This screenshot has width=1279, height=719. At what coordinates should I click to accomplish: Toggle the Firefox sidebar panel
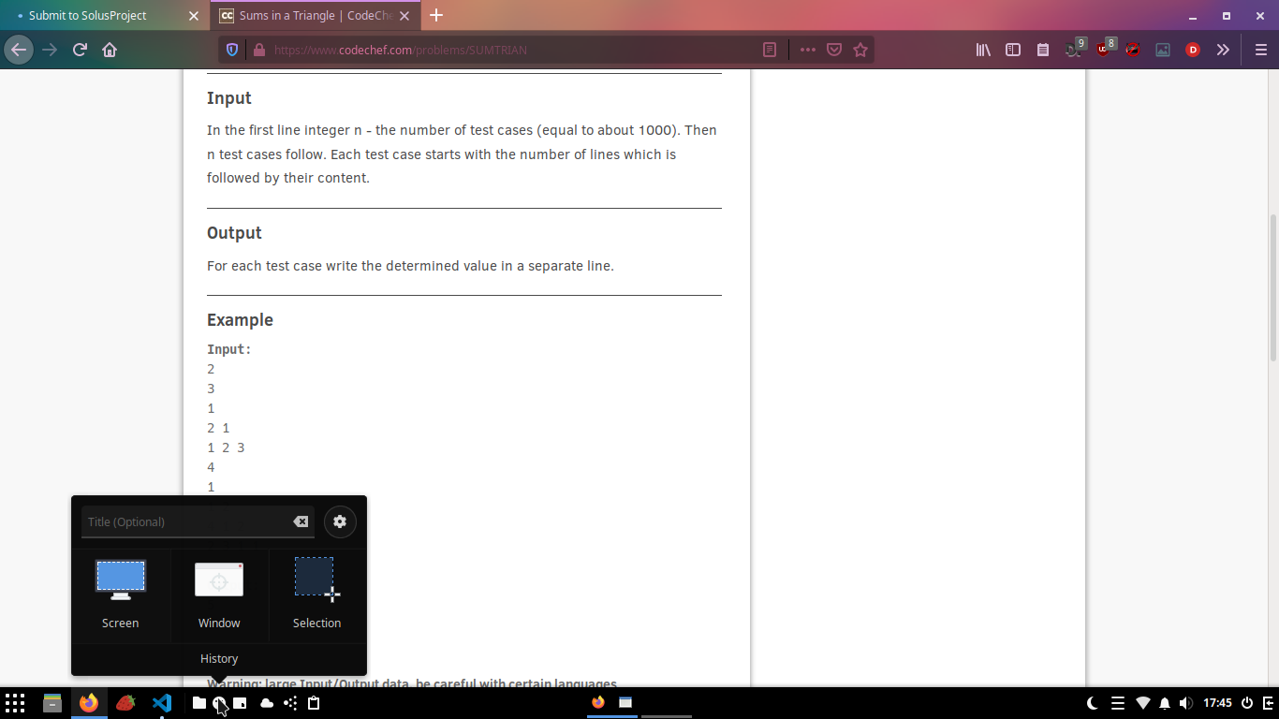(x=1013, y=50)
